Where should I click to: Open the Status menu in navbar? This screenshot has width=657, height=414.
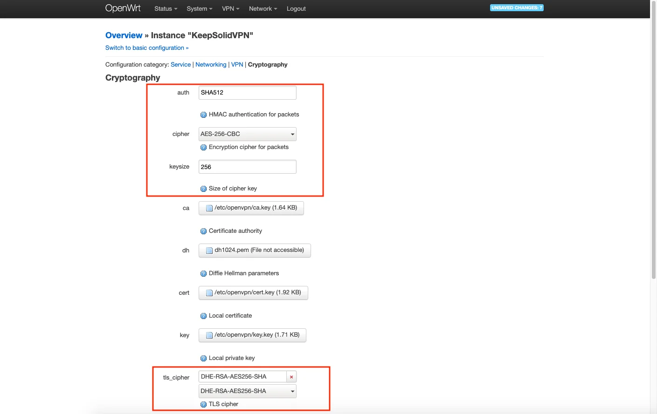(x=166, y=9)
